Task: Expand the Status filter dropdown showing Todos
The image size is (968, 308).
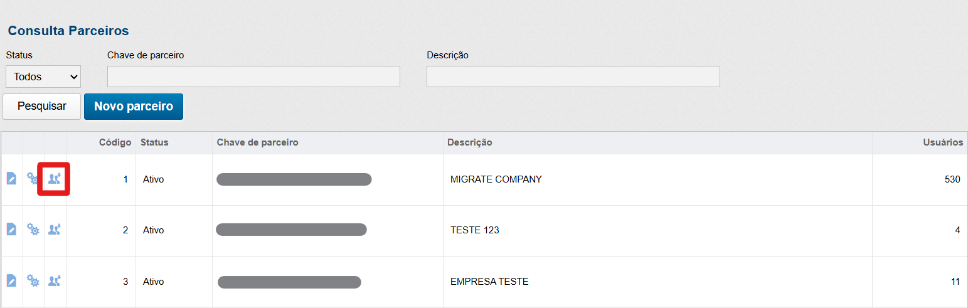Action: click(43, 77)
